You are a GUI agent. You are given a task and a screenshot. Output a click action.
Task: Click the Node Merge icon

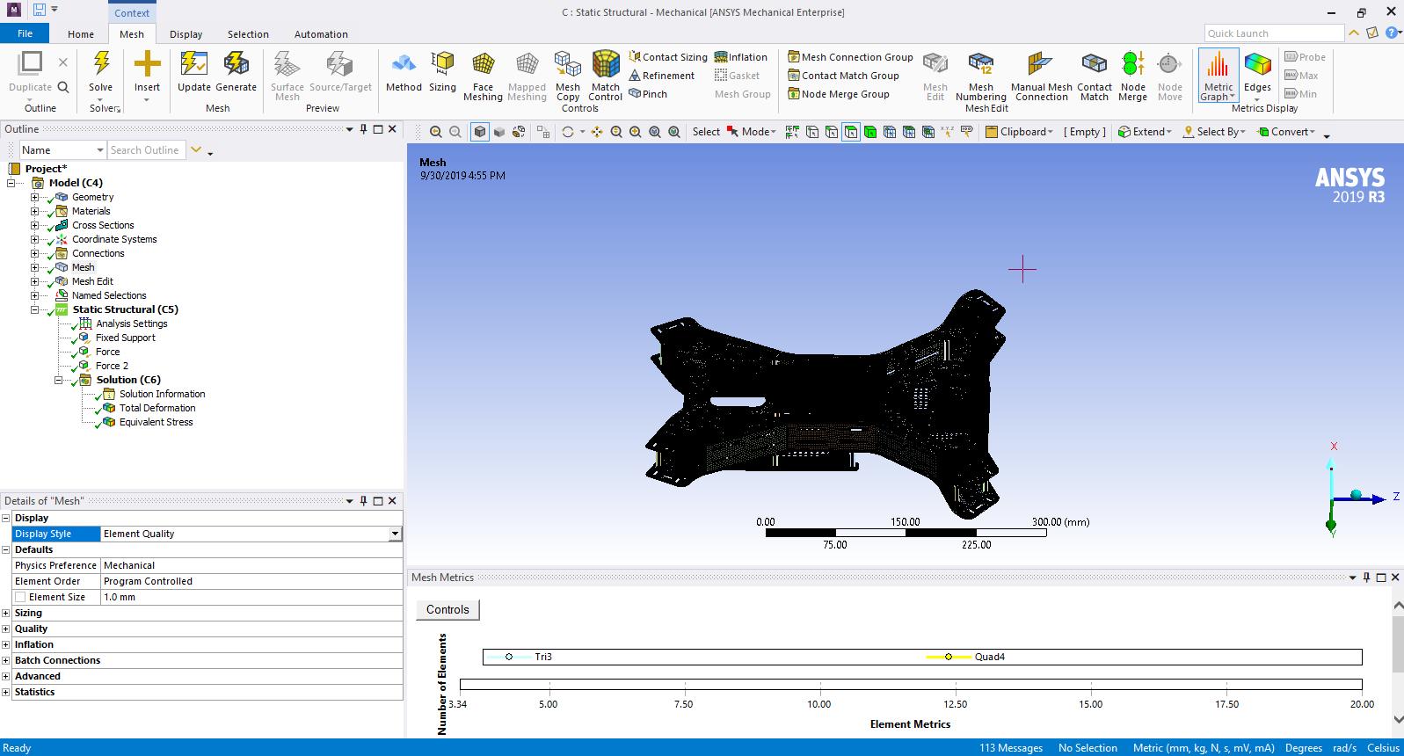coord(1132,64)
